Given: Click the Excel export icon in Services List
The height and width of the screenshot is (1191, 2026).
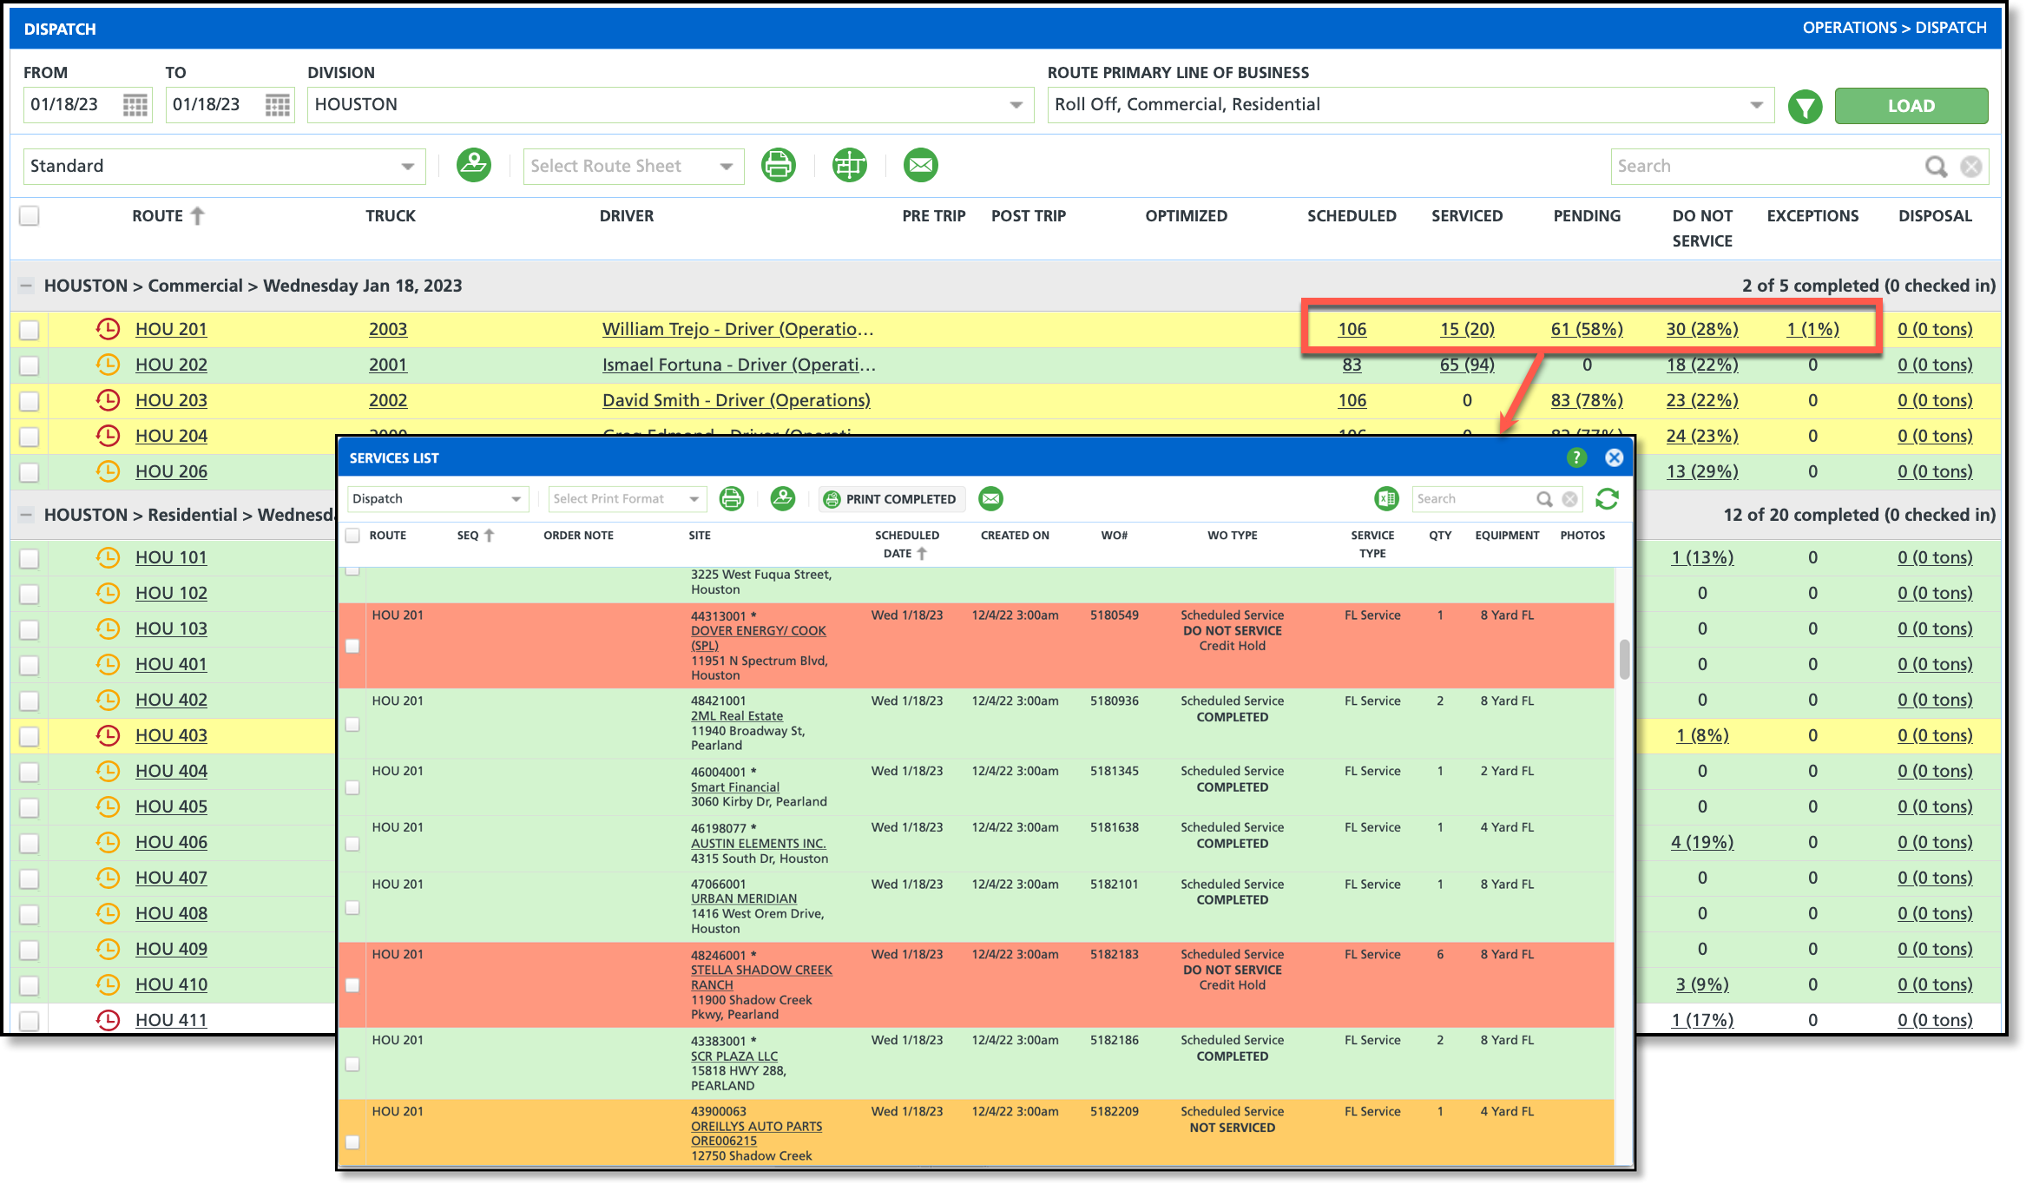Looking at the screenshot, I should pos(1385,499).
